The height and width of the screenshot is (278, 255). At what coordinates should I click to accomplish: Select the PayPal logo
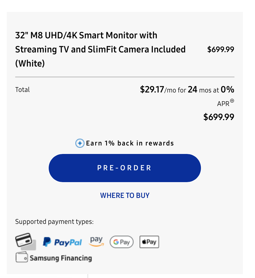62,242
